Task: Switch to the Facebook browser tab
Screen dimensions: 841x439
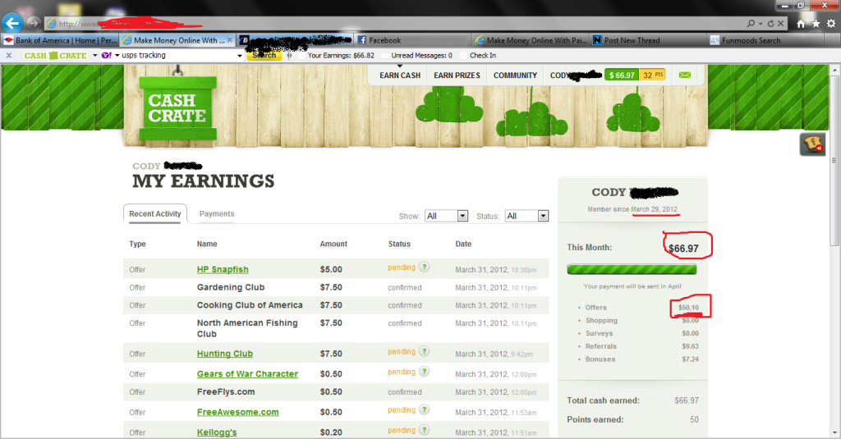Action: pyautogui.click(x=412, y=40)
